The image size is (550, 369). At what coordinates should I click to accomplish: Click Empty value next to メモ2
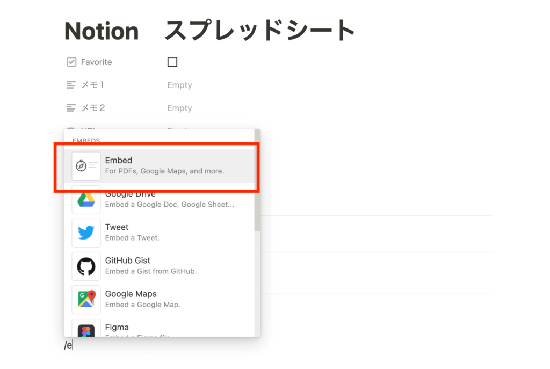(x=179, y=108)
